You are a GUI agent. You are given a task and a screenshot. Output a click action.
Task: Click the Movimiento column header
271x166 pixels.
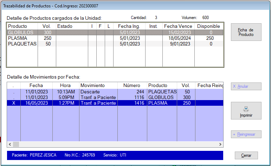[x=93, y=86]
